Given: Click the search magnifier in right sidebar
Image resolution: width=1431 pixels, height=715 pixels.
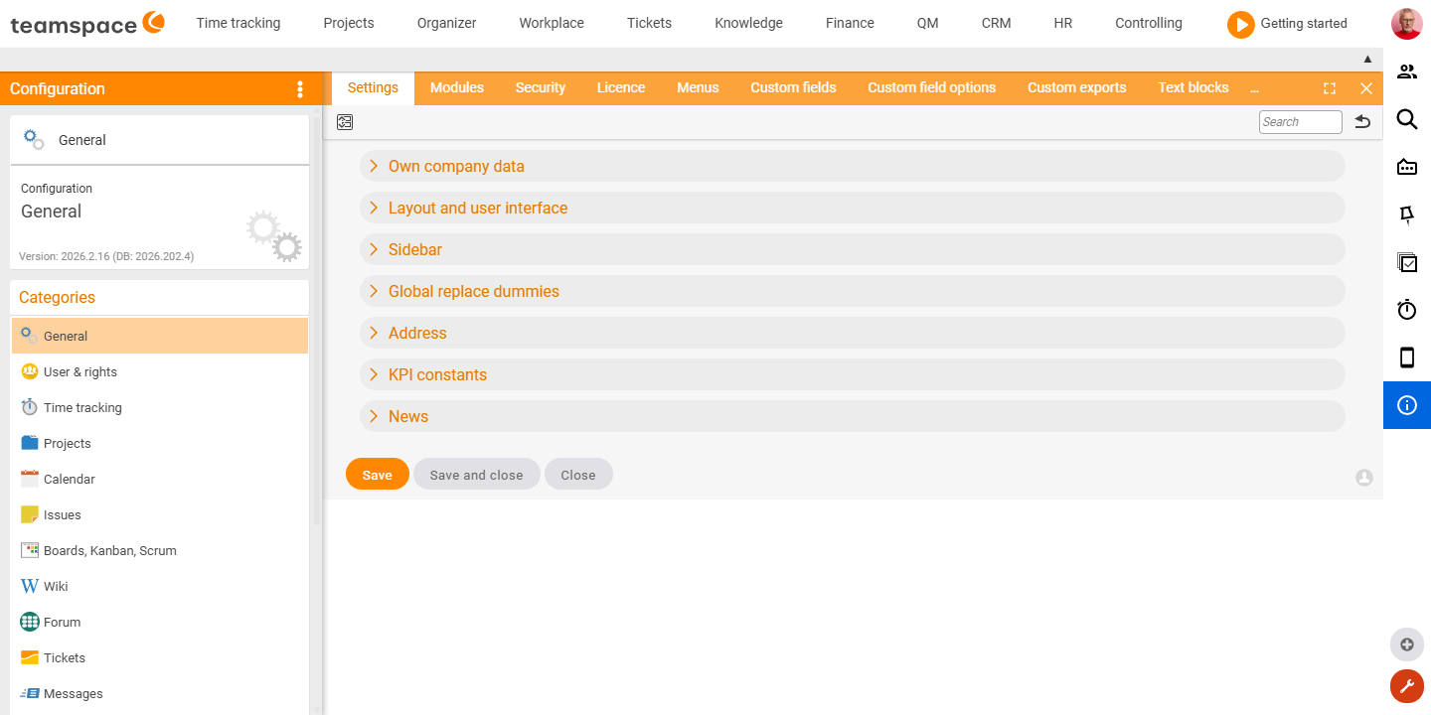Looking at the screenshot, I should 1407,119.
